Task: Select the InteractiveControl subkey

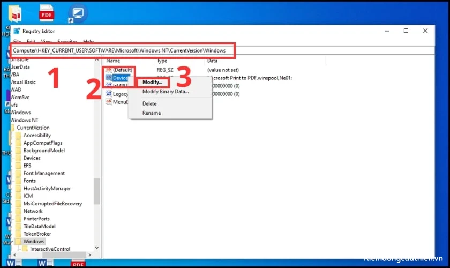Action: 50,249
